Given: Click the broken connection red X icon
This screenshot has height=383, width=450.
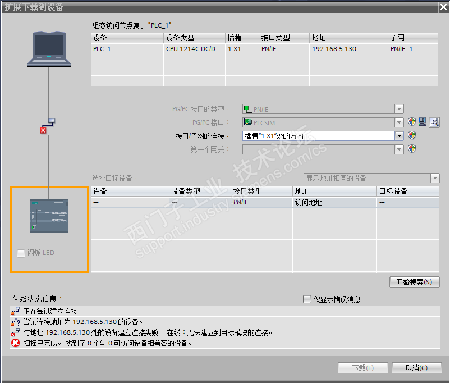Looking at the screenshot, I should point(43,130).
